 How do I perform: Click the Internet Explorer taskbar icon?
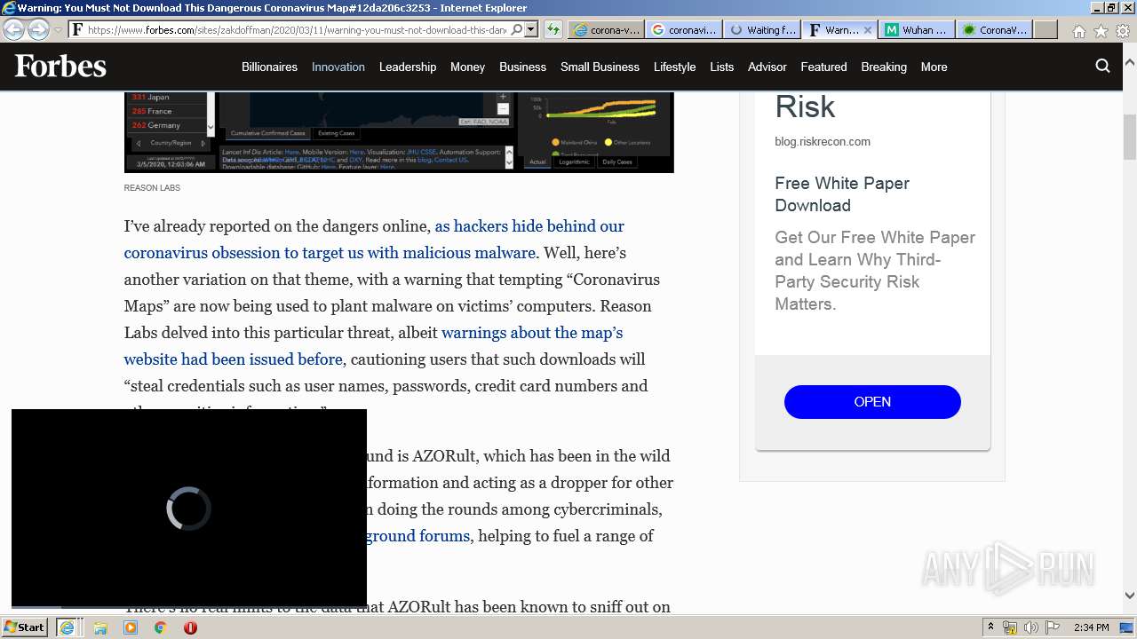point(68,627)
